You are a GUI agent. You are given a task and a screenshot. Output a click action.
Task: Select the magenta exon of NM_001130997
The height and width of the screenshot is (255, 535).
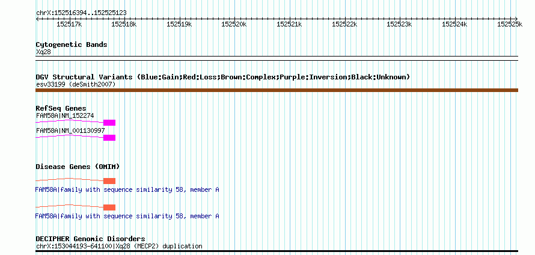click(109, 138)
